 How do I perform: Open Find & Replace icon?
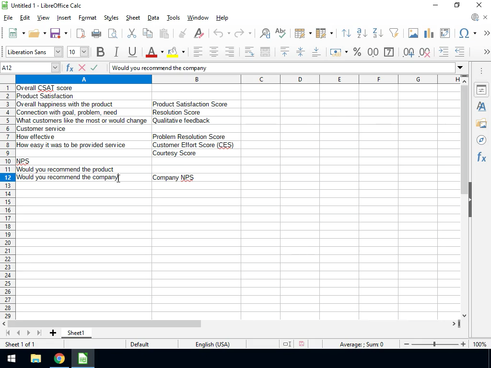(265, 33)
